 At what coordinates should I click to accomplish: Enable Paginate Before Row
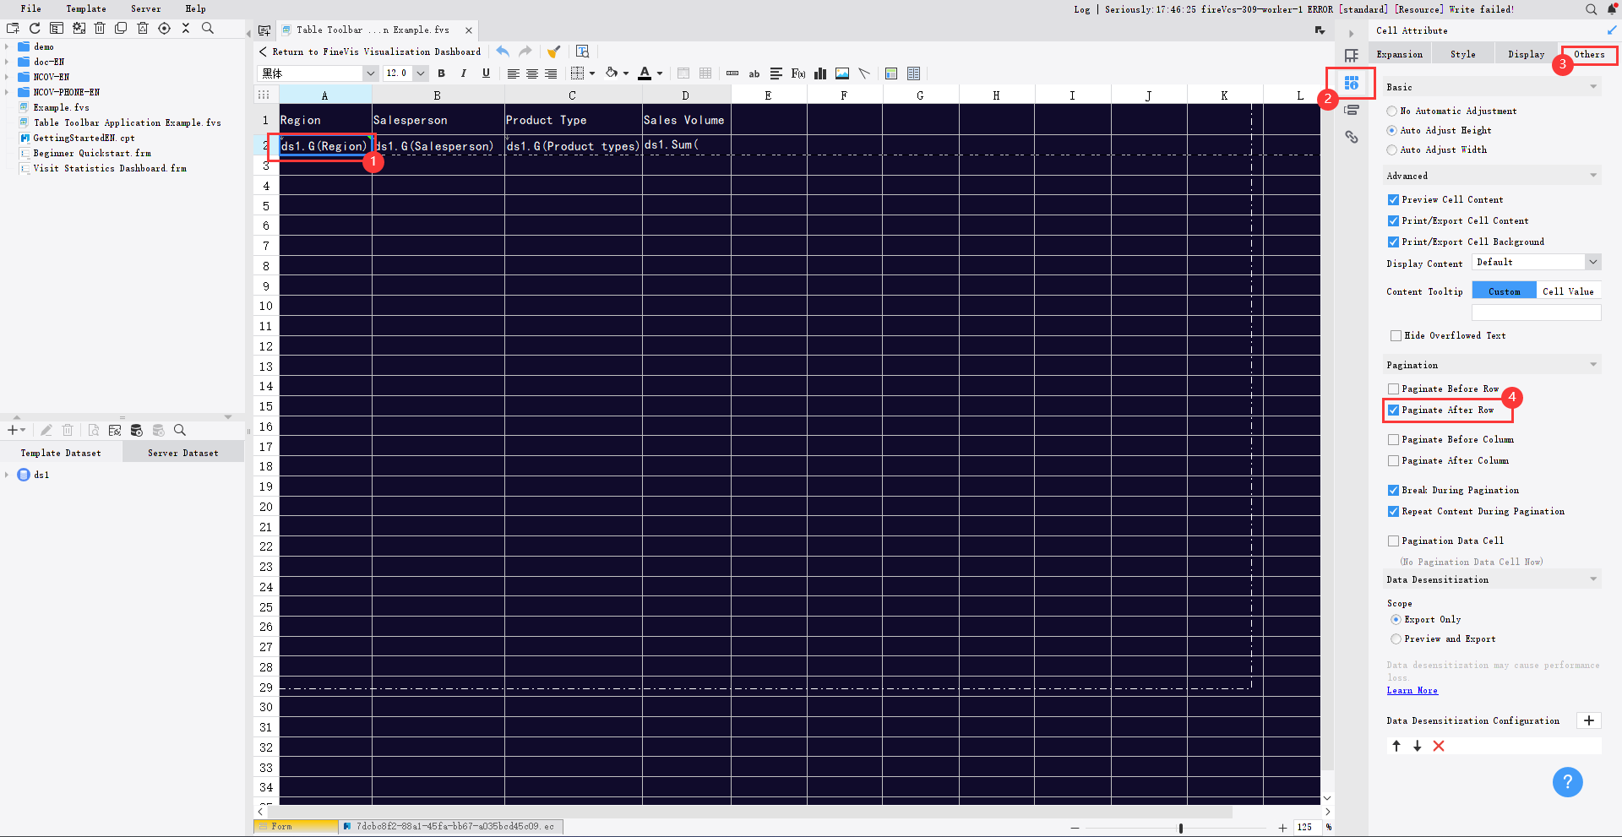click(x=1394, y=389)
